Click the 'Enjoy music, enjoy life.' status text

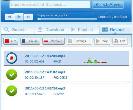[x=53, y=15]
